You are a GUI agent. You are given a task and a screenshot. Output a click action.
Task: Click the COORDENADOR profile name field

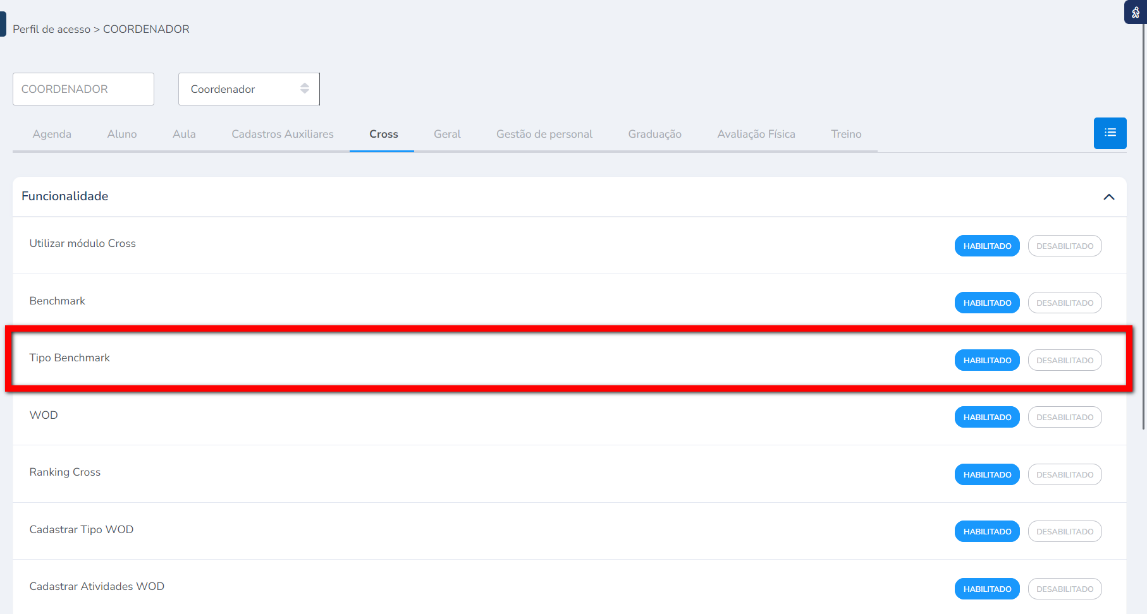coord(83,89)
